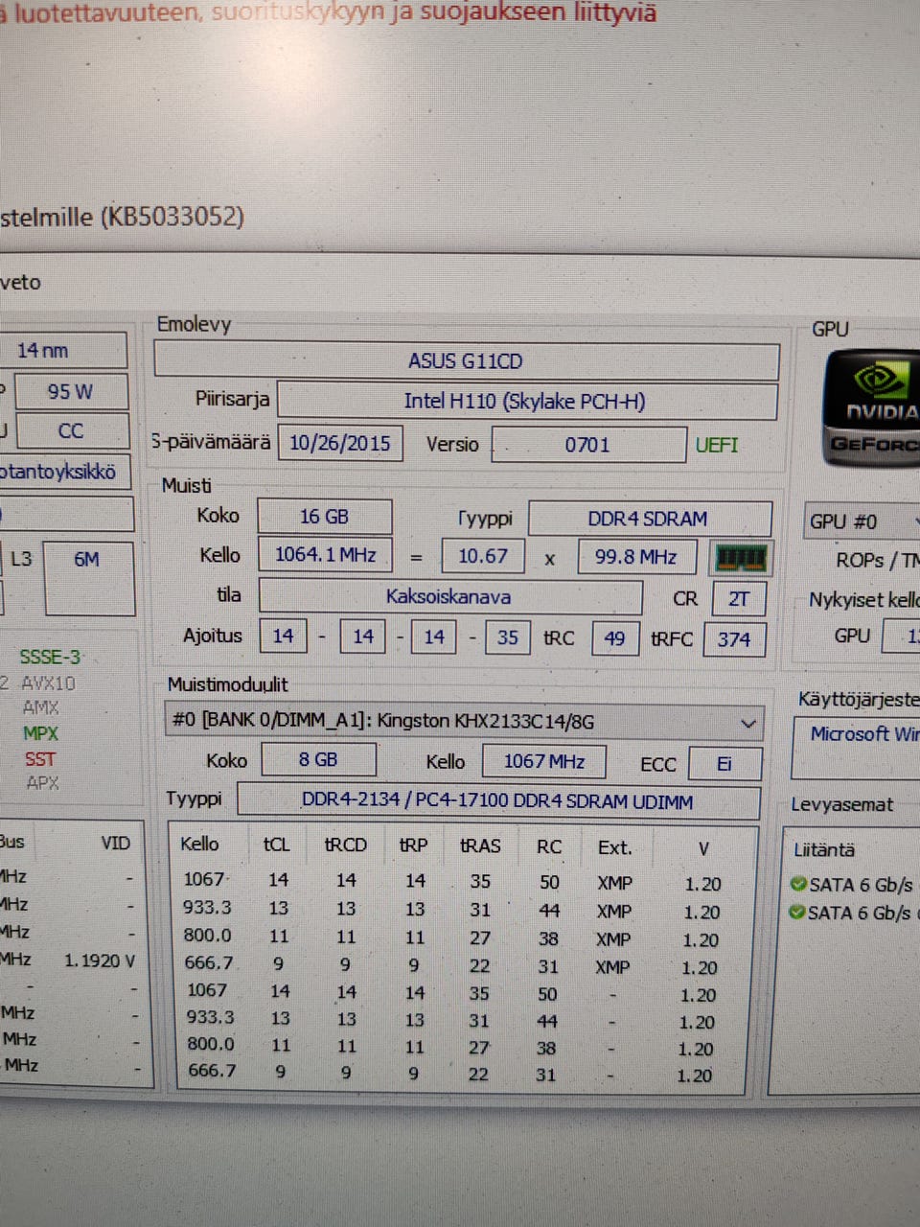The image size is (920, 1227).
Task: Click the UEFI label
Action: pyautogui.click(x=717, y=445)
